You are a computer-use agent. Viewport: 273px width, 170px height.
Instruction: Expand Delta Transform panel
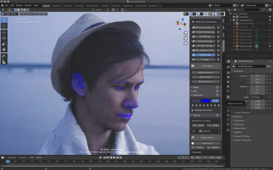tap(242, 113)
